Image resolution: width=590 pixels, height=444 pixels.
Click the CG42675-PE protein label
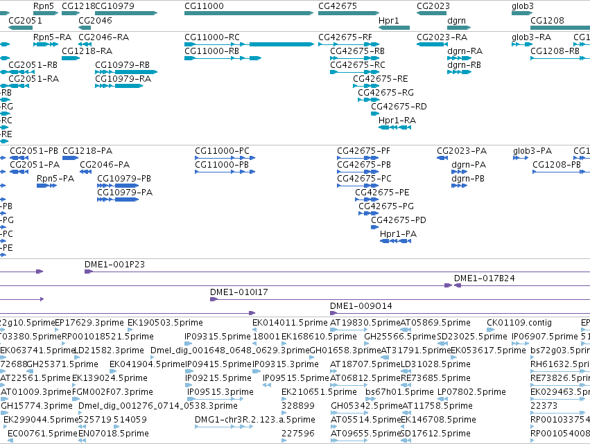pos(382,192)
